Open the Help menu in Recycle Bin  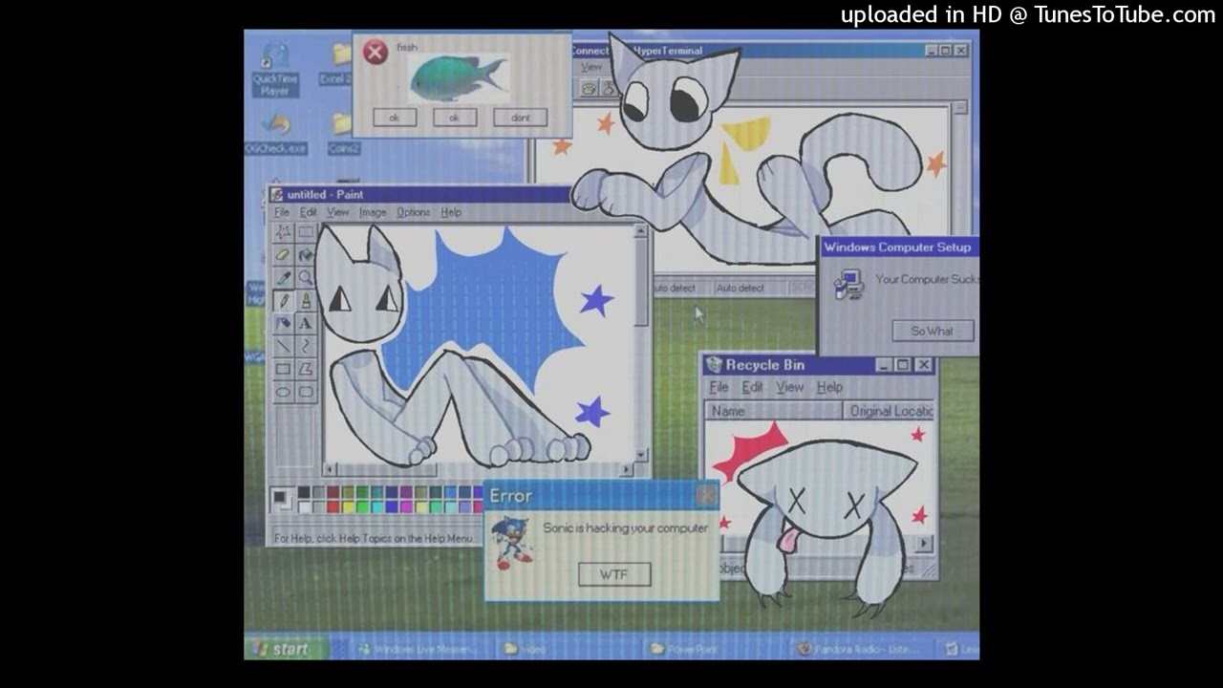pyautogui.click(x=829, y=387)
